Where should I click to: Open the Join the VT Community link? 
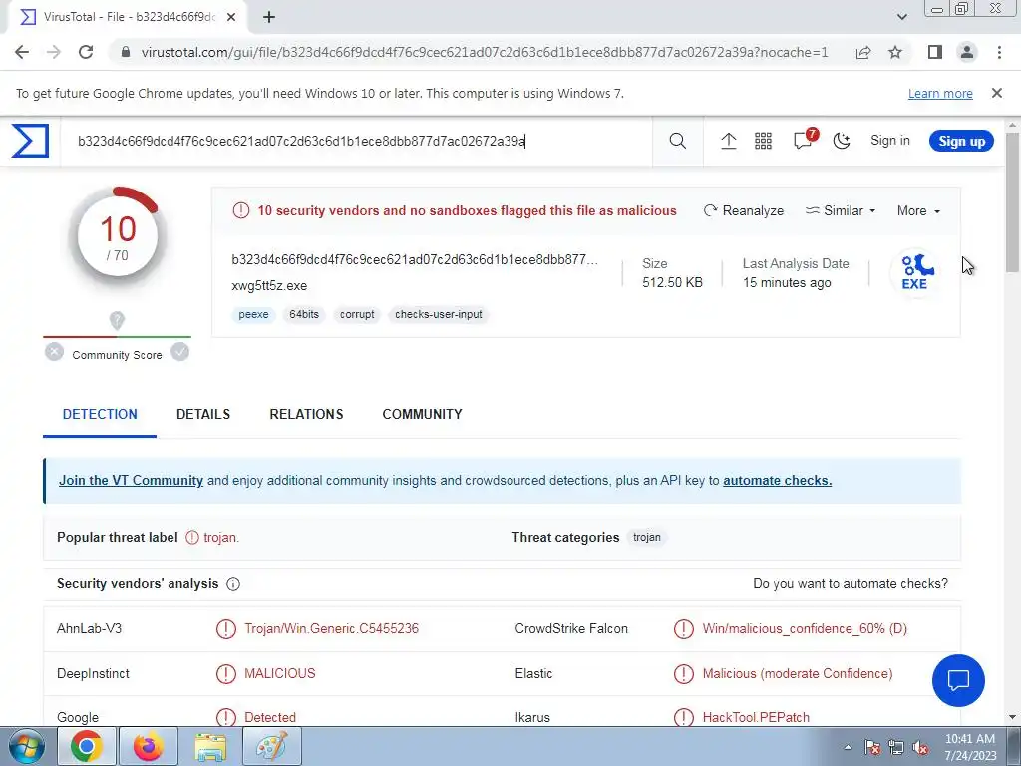(131, 480)
